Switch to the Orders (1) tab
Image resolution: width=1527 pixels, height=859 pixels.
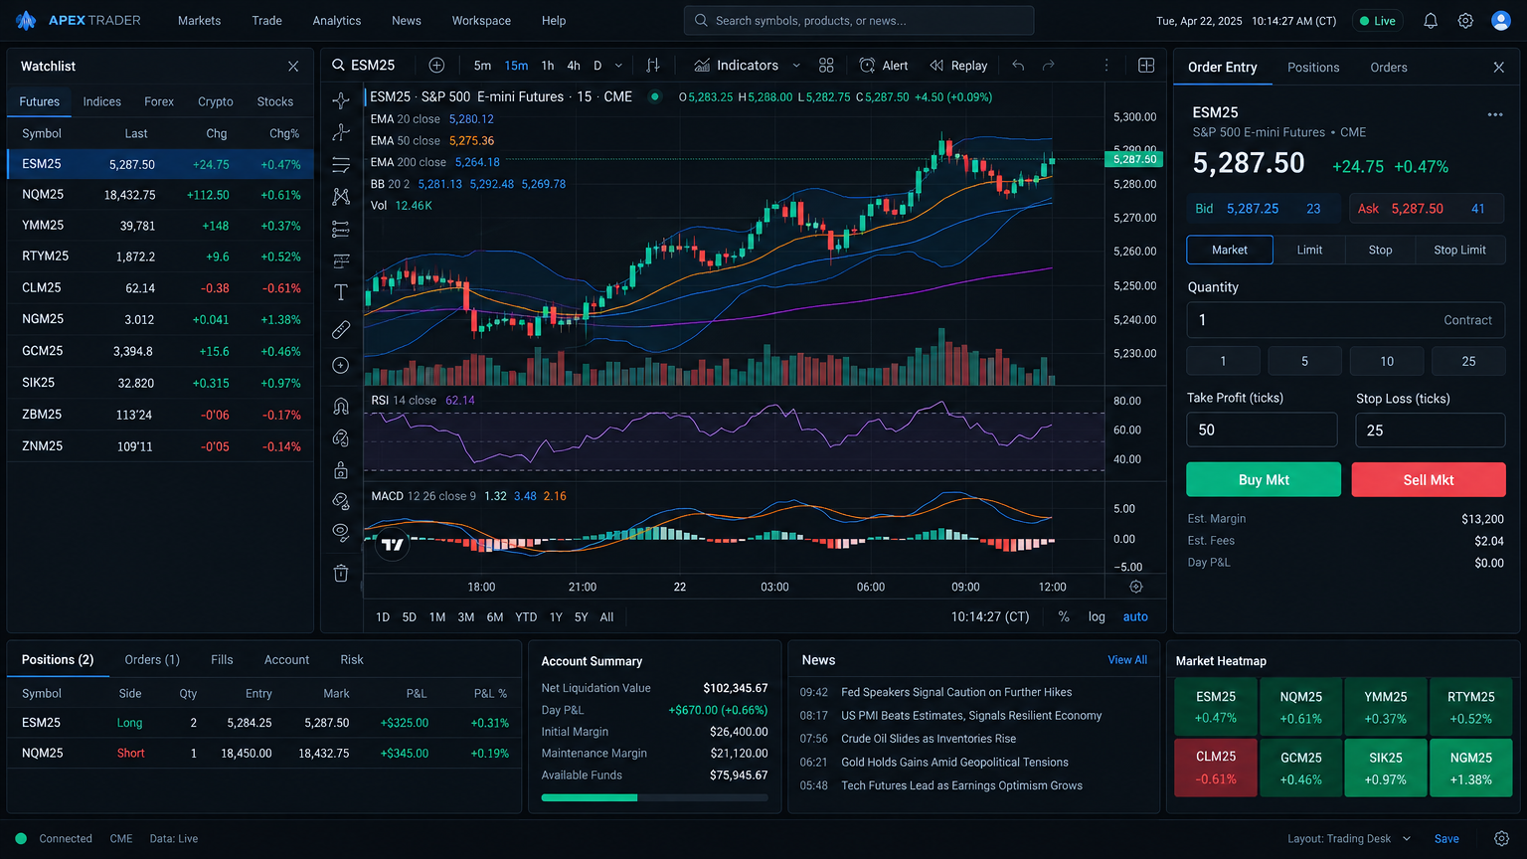coord(152,659)
